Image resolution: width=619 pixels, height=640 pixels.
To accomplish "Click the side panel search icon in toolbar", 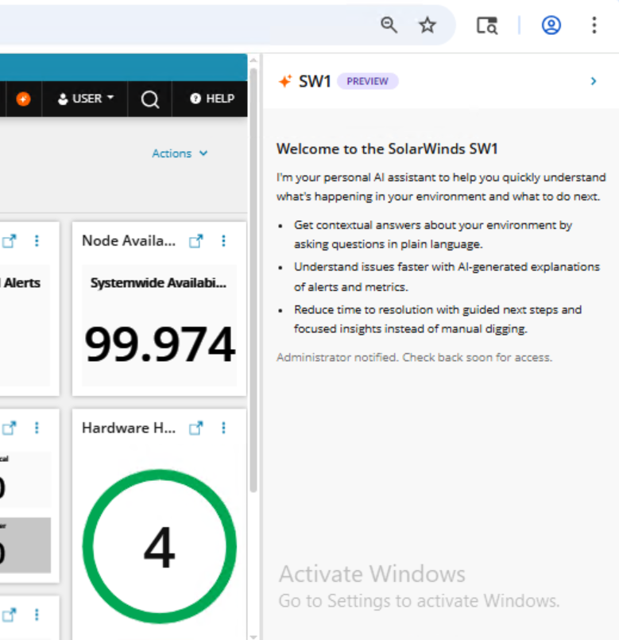I will click(487, 25).
